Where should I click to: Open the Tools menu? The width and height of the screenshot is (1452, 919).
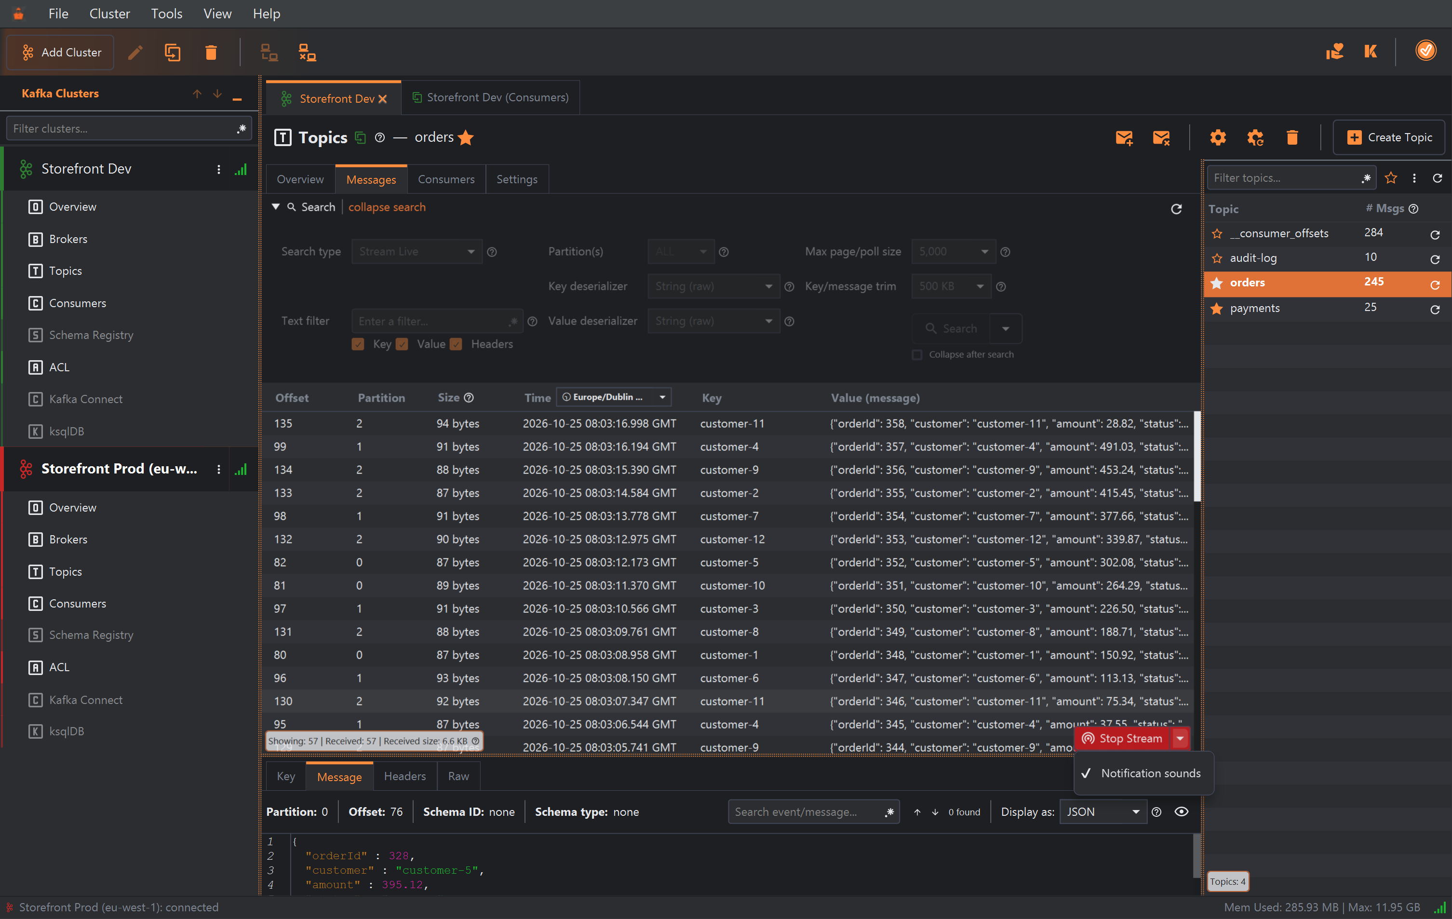166,14
